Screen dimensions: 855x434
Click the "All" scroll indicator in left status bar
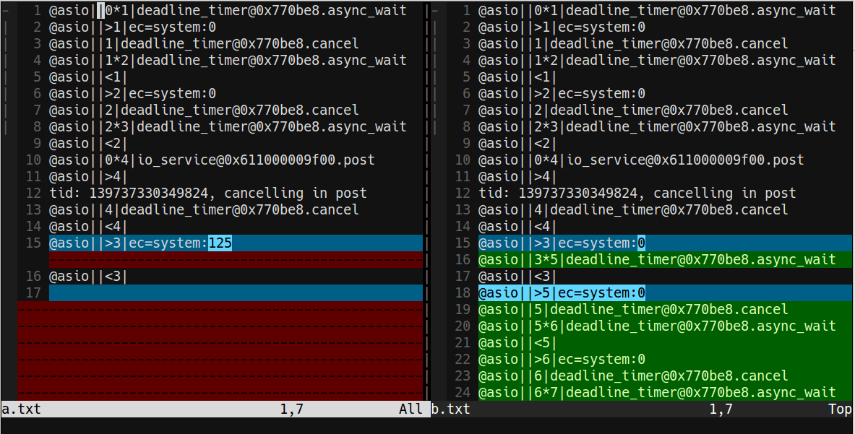411,409
